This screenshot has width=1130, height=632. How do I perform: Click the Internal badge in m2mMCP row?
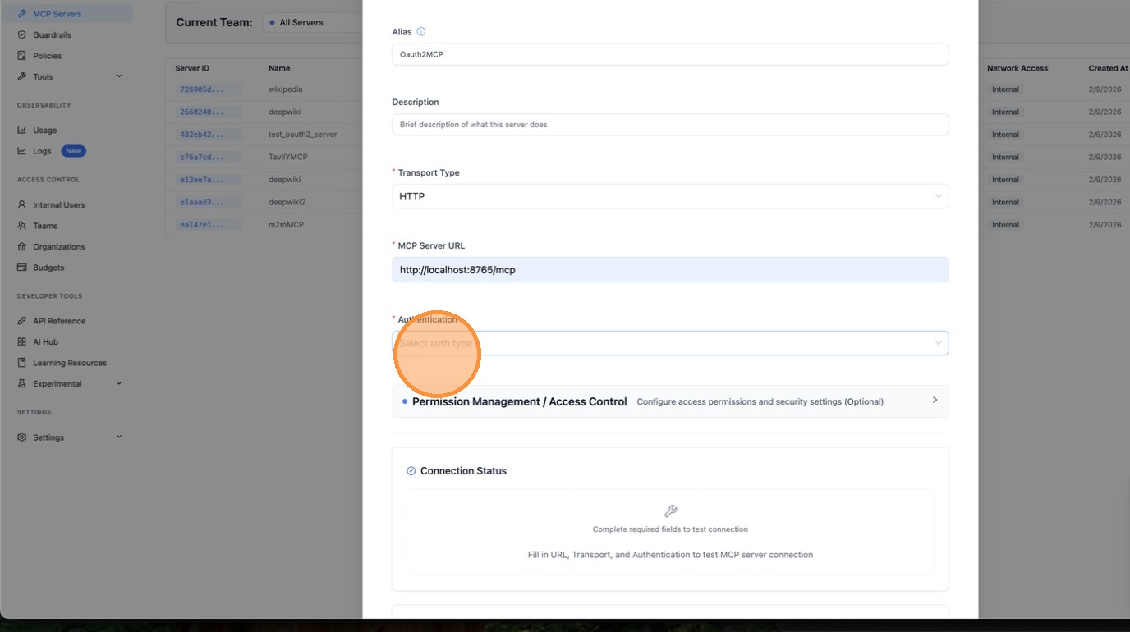[x=1005, y=225]
